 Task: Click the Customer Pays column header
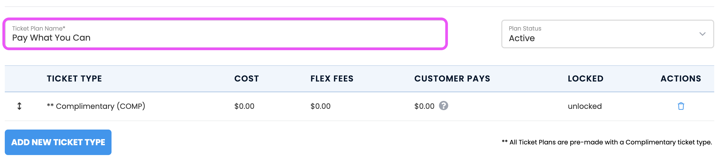pyautogui.click(x=452, y=79)
